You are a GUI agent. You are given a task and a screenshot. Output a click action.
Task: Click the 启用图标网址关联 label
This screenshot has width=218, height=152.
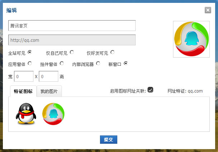128,91
